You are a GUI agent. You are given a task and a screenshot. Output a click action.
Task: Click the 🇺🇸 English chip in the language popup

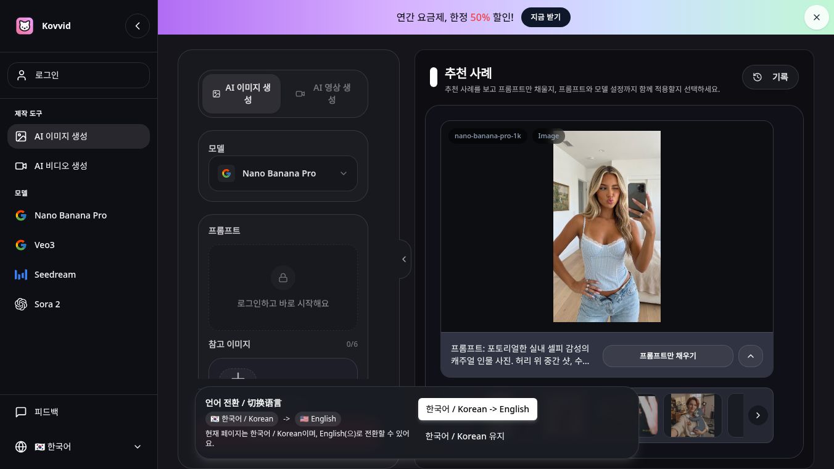(318, 418)
